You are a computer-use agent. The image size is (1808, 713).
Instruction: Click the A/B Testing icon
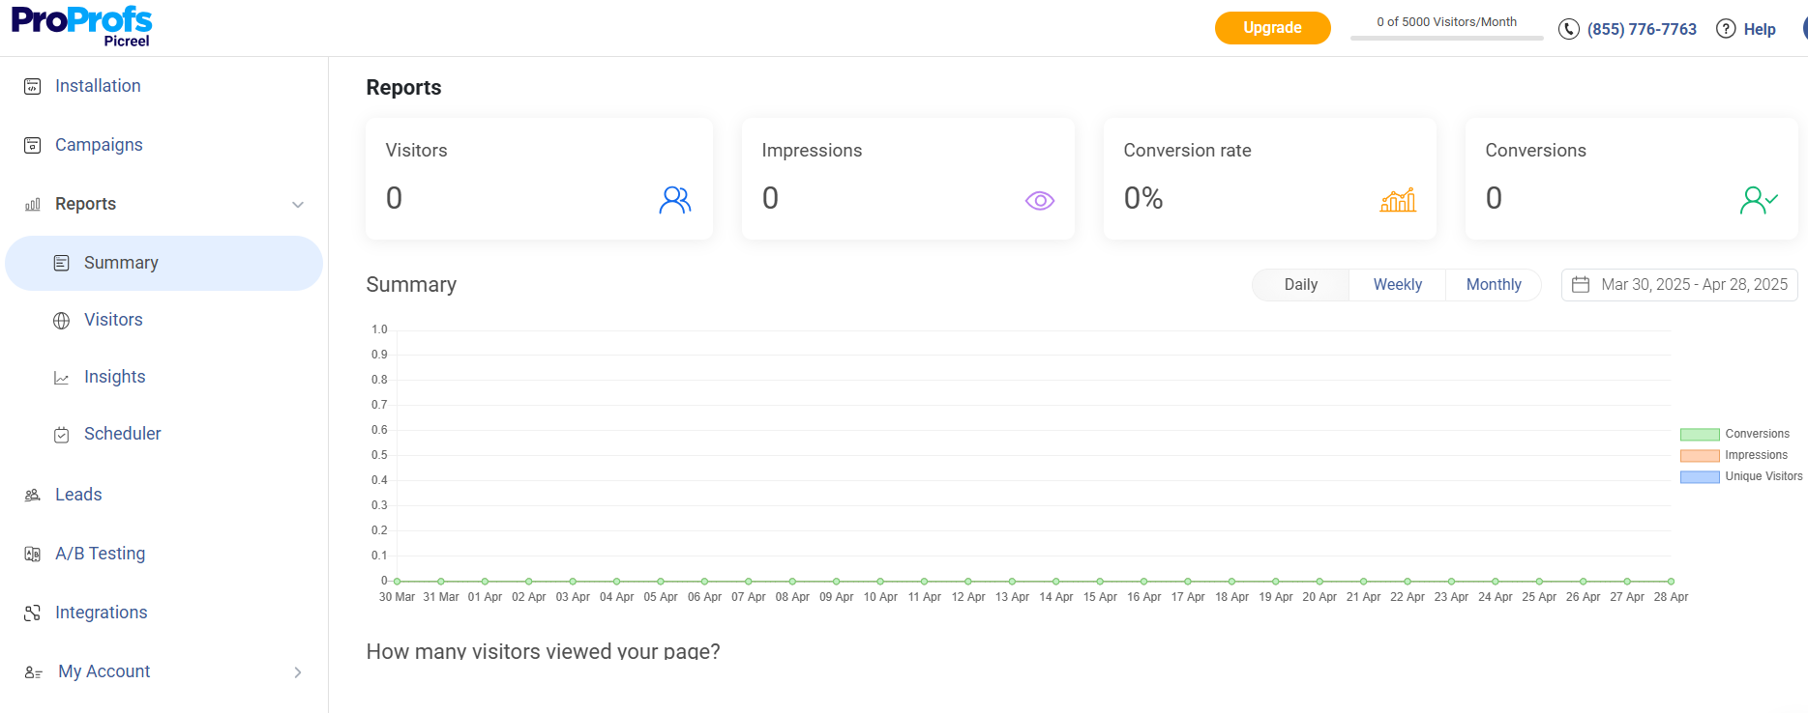click(33, 555)
